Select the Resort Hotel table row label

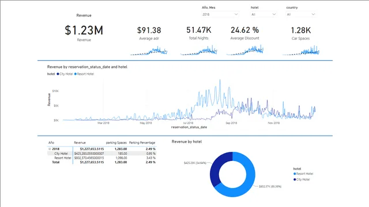[63, 158]
